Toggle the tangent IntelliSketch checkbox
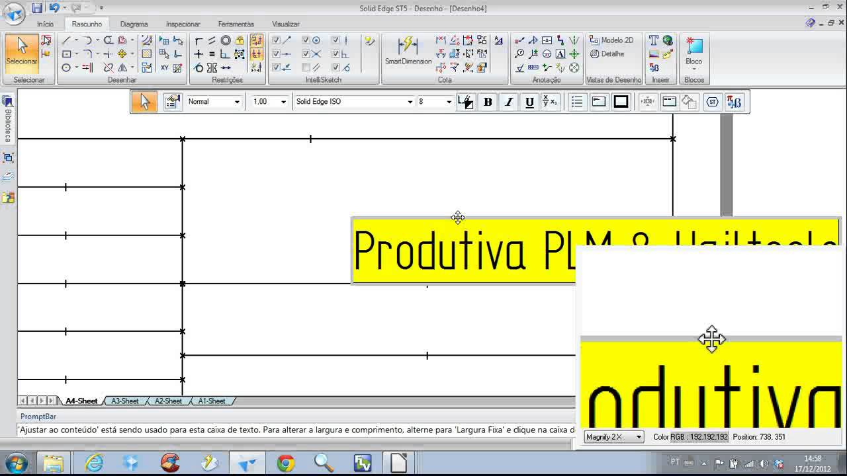 [x=335, y=67]
